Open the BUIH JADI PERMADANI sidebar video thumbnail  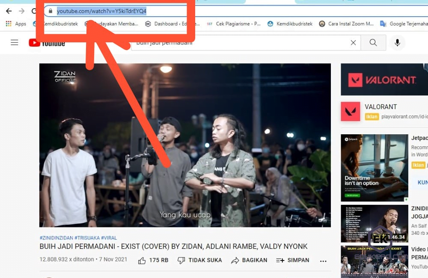(x=374, y=261)
